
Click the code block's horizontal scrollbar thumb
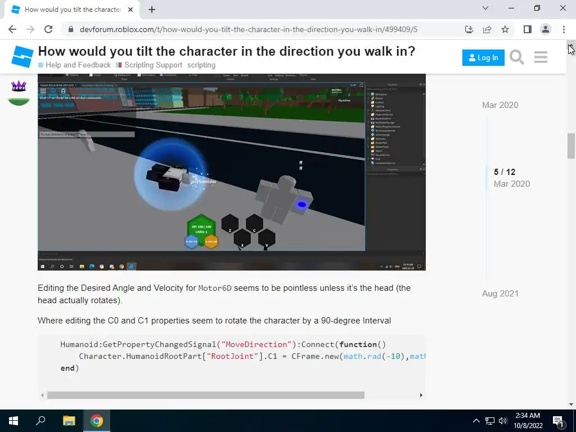click(x=206, y=395)
